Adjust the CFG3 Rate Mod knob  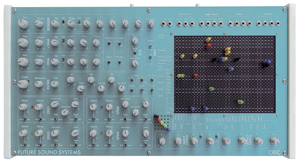pos(55,133)
